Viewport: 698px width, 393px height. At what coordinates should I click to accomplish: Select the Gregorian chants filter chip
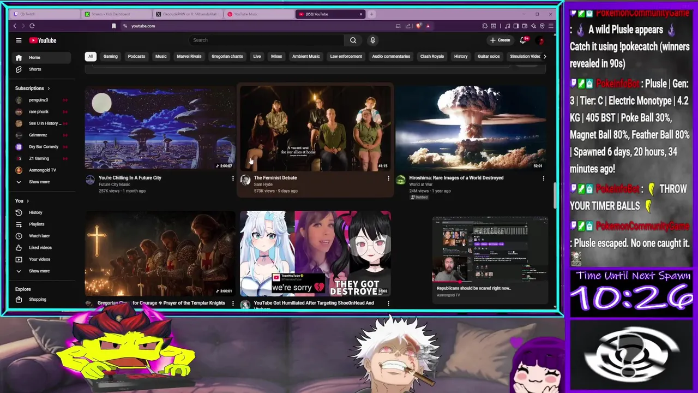pos(227,56)
